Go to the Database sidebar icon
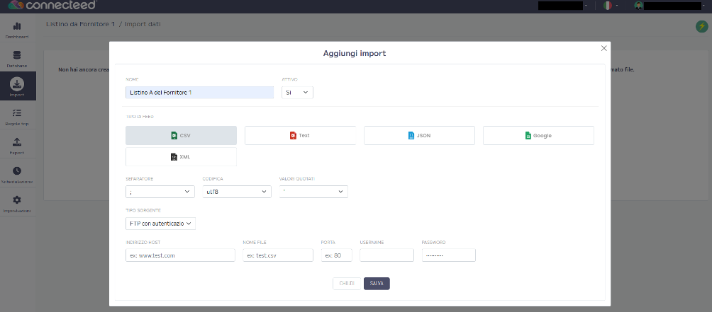This screenshot has height=312, width=712. pyautogui.click(x=17, y=59)
